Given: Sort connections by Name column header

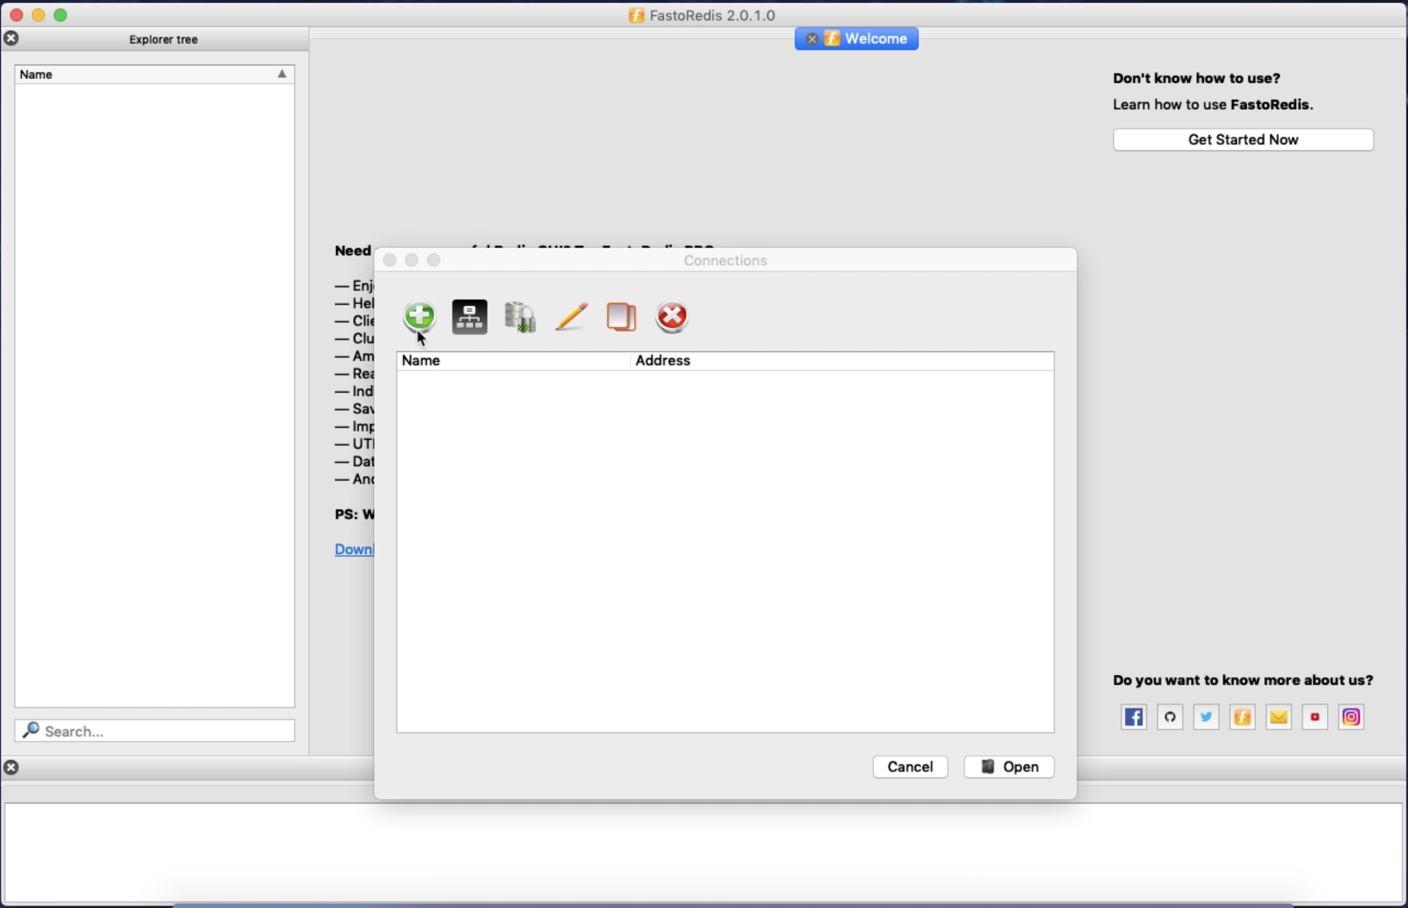Looking at the screenshot, I should point(514,360).
